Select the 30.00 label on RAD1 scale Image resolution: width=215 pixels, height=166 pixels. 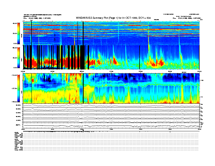15,58
